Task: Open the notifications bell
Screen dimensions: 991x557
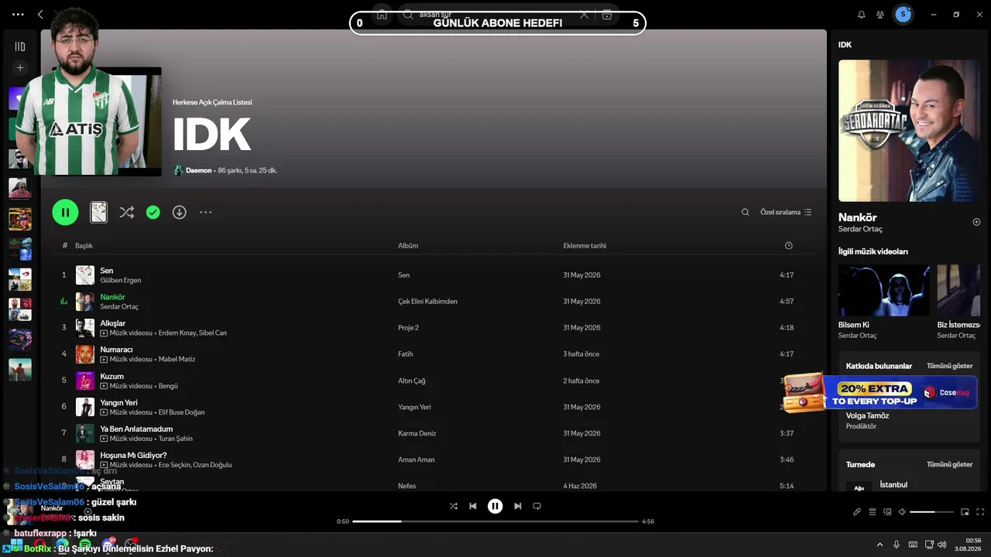Action: click(862, 15)
